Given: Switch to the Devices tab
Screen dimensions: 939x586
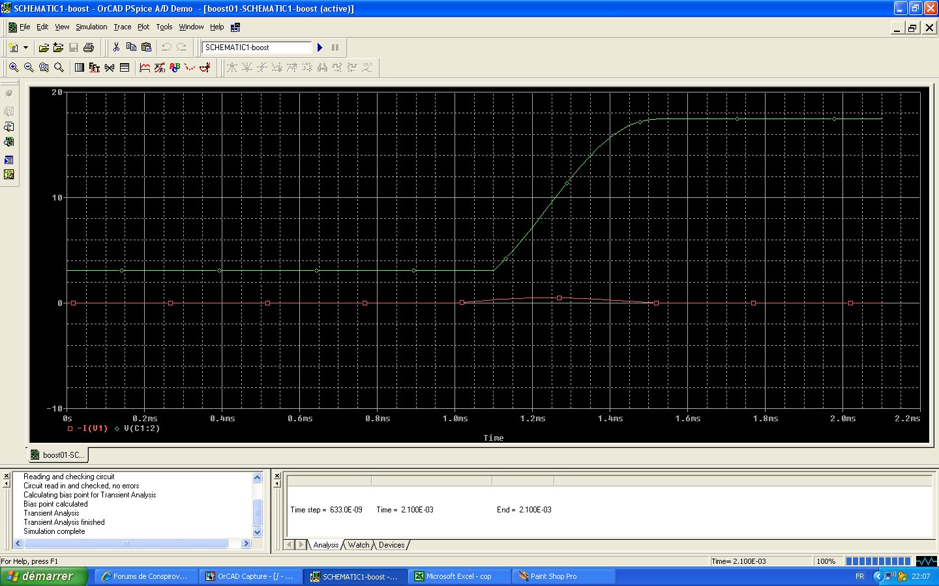Looking at the screenshot, I should pos(391,545).
